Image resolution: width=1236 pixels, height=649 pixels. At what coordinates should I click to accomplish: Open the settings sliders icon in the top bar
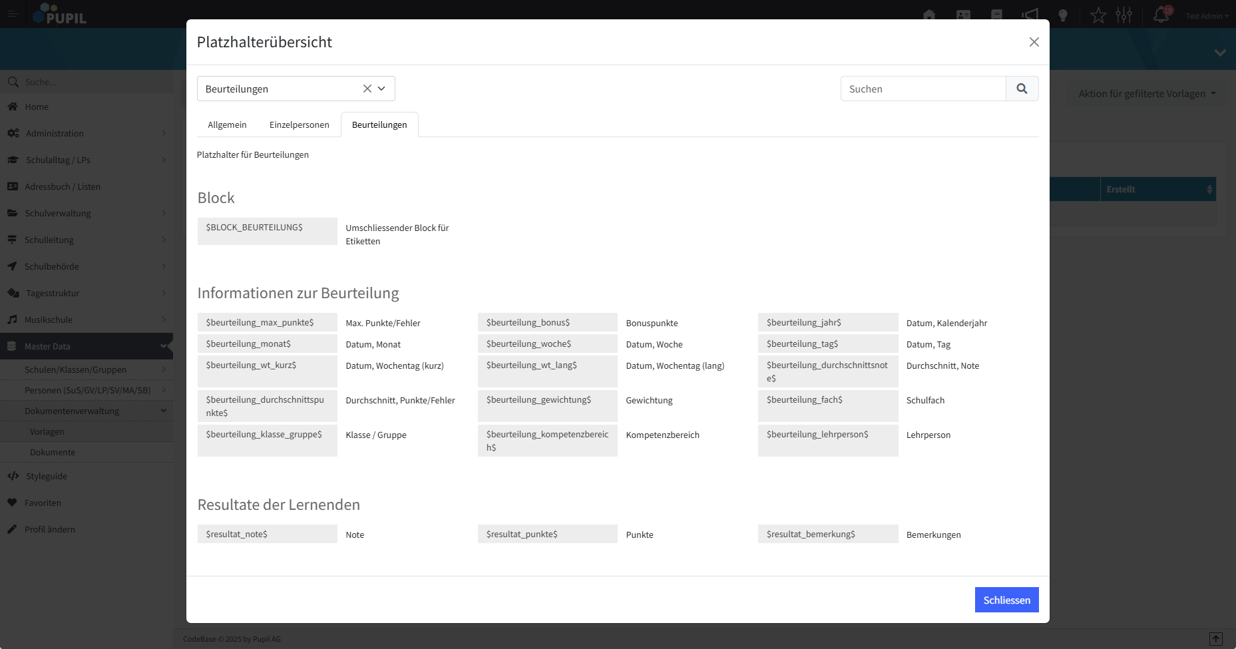(x=1124, y=15)
